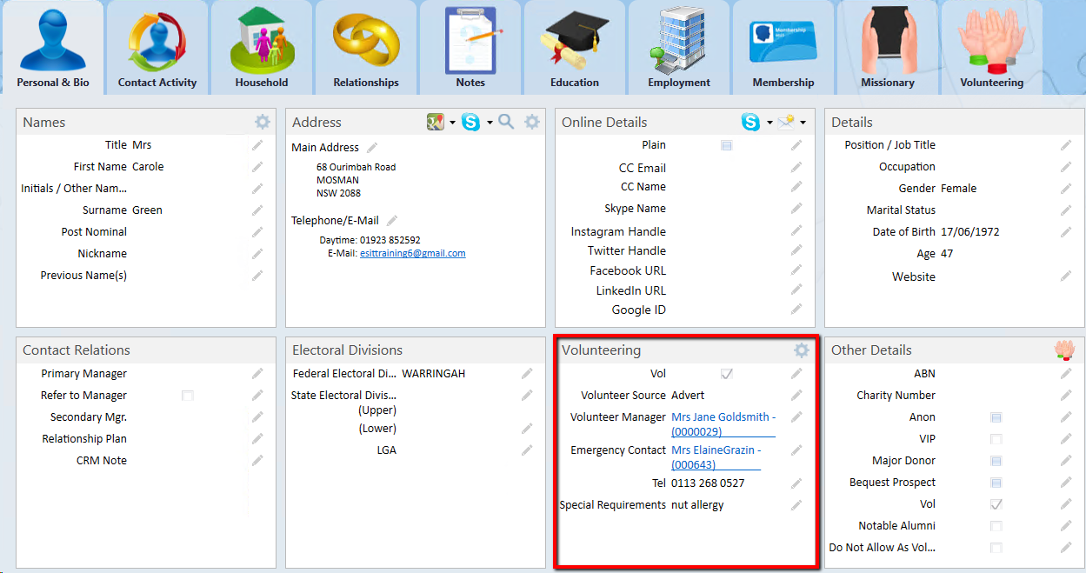1086x573 pixels.
Task: Click the esittraining6@gmail.com email link
Action: pos(412,254)
